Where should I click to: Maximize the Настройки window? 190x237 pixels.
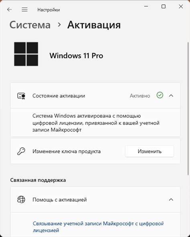tap(164, 6)
